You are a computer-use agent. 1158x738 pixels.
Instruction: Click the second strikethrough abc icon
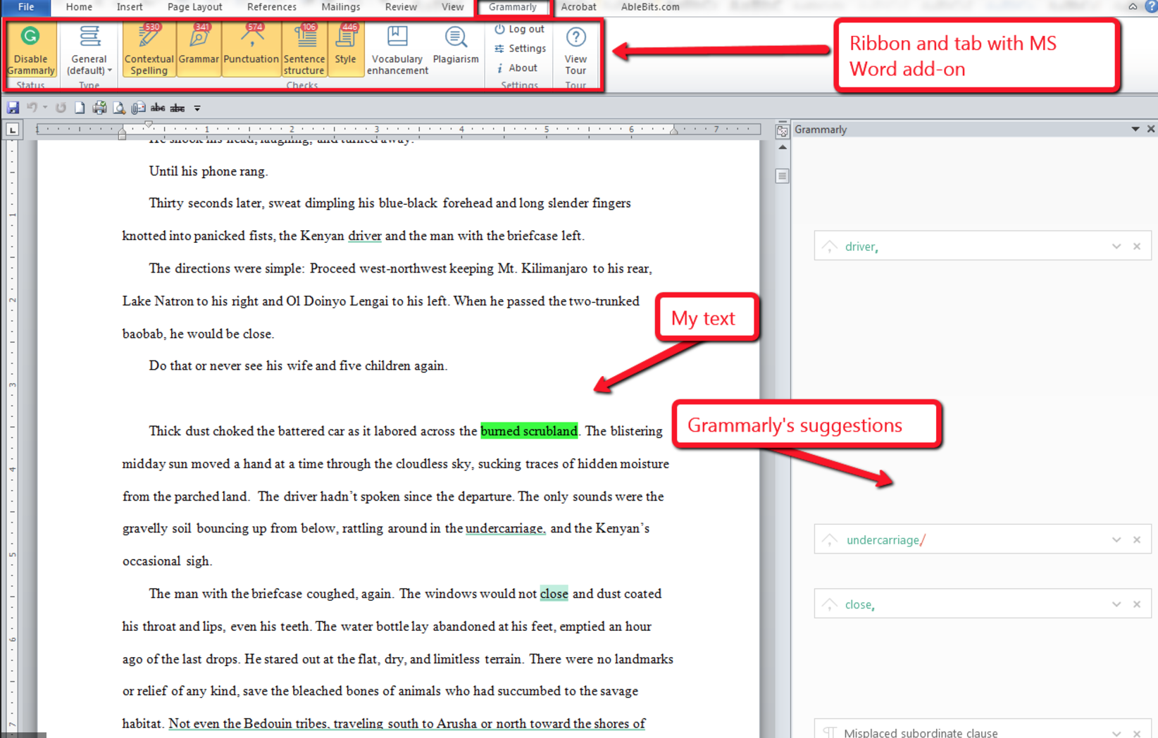point(178,108)
